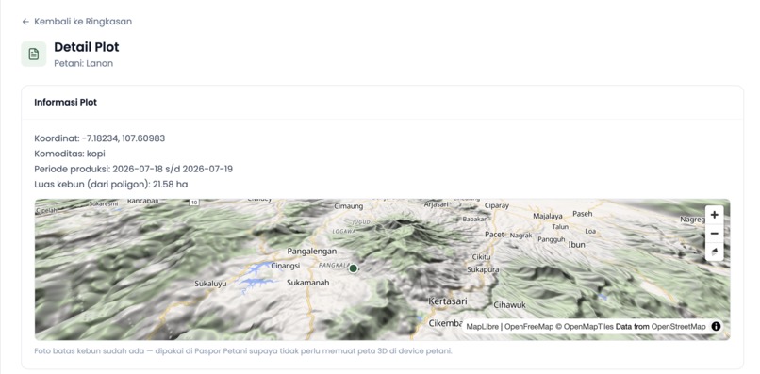The height and width of the screenshot is (374, 760).
Task: Click Majalaya label on the map
Action: point(547,216)
